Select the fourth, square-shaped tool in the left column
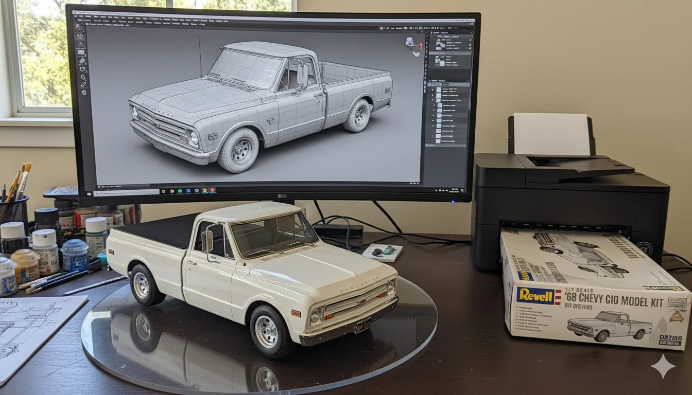This screenshot has height=395, width=692. pyautogui.click(x=81, y=52)
